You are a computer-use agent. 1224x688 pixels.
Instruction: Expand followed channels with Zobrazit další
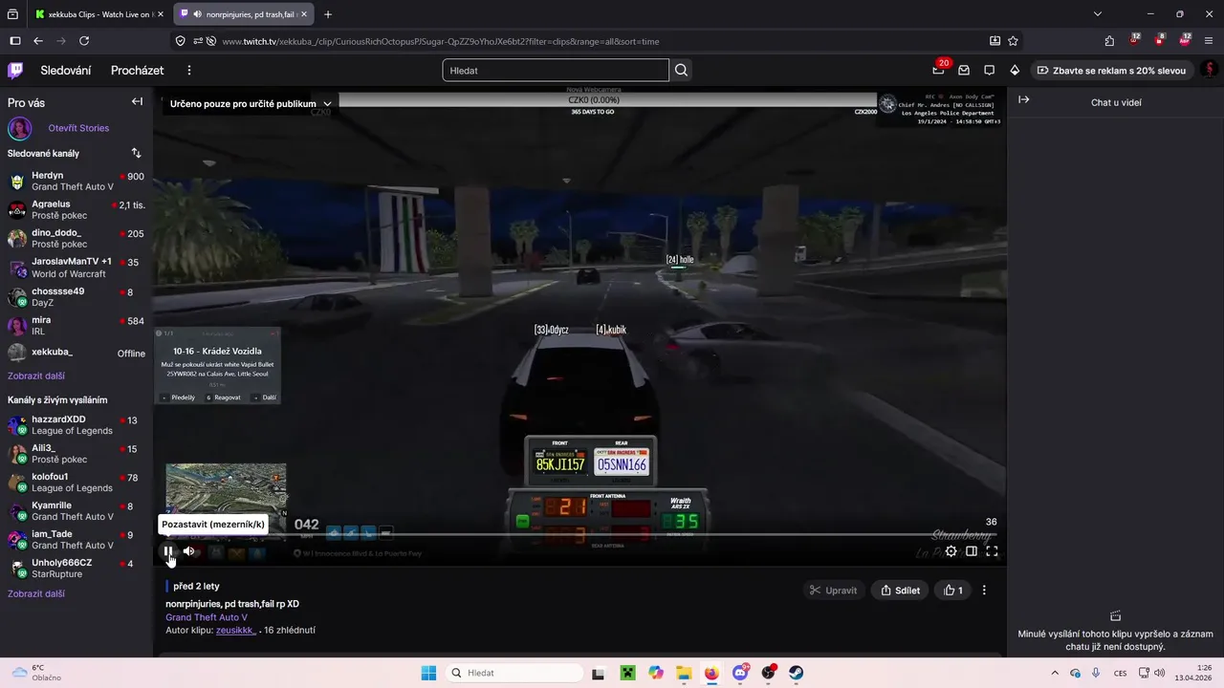point(36,376)
